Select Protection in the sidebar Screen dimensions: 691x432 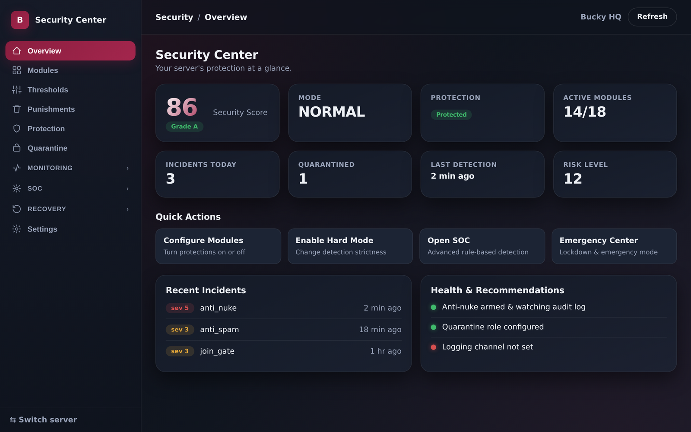[x=70, y=129]
